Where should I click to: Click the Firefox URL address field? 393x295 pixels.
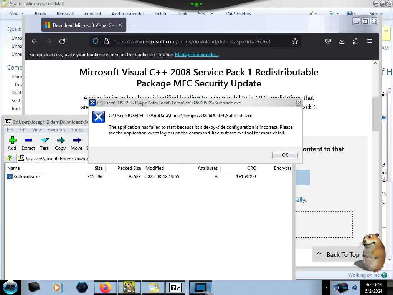coord(192,41)
